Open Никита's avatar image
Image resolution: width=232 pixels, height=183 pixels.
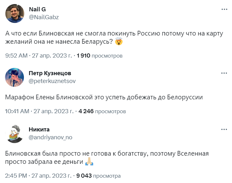point(15,133)
